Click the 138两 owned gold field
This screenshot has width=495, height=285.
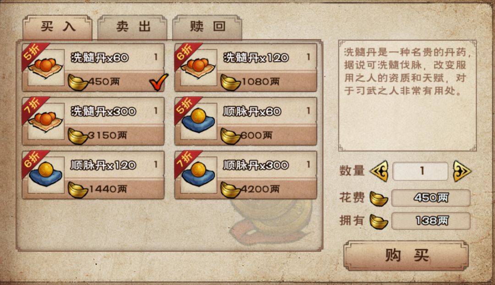431,221
